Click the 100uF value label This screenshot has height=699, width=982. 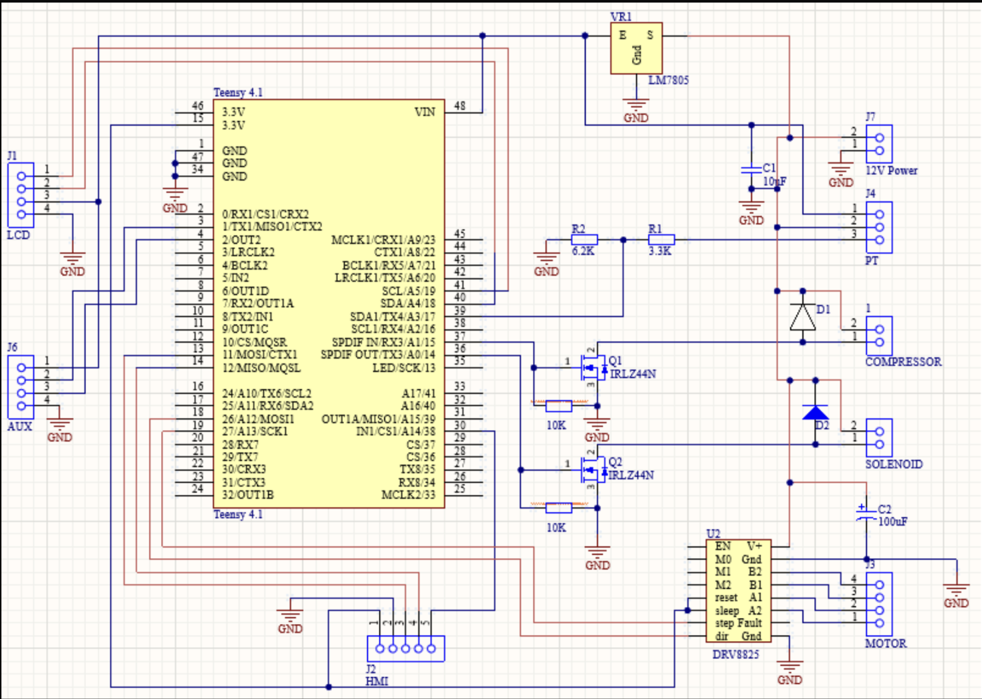click(892, 522)
